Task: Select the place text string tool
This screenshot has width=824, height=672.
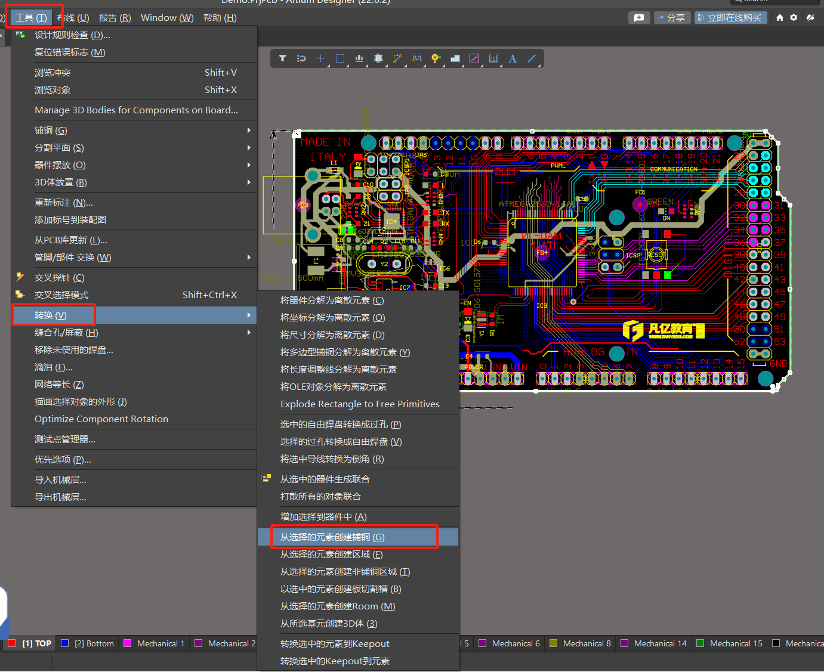Action: (x=513, y=58)
